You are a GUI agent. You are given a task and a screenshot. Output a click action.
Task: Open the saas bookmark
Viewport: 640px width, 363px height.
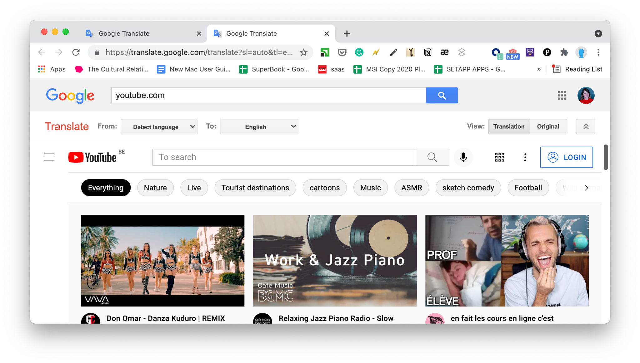click(x=331, y=69)
